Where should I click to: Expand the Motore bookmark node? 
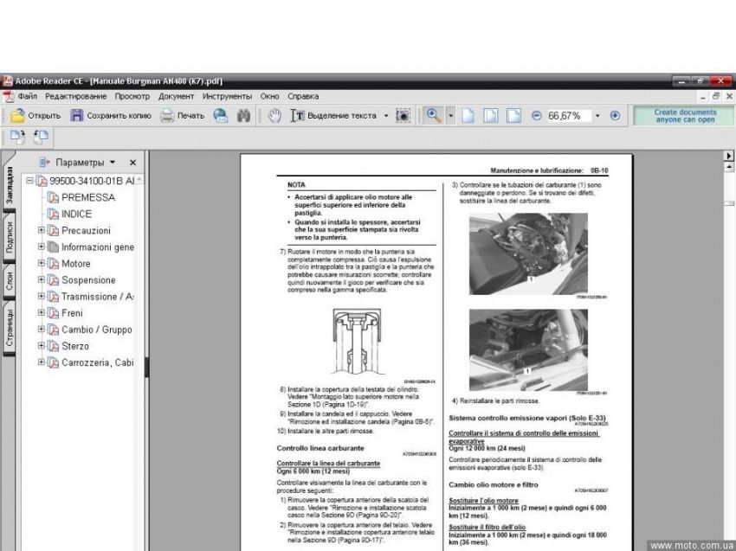click(41, 264)
